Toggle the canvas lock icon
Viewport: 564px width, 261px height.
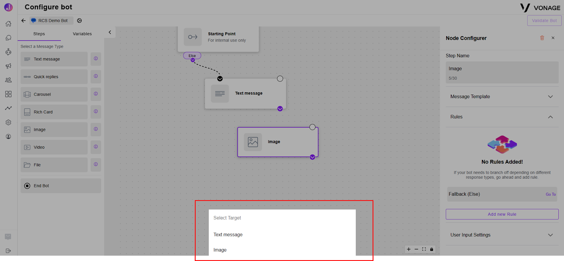(431, 249)
